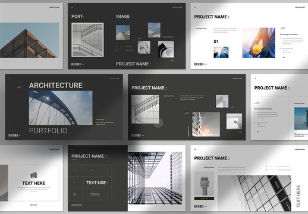Click the building icon above TEXT HERE
The image size is (308, 214).
[x=34, y=175]
